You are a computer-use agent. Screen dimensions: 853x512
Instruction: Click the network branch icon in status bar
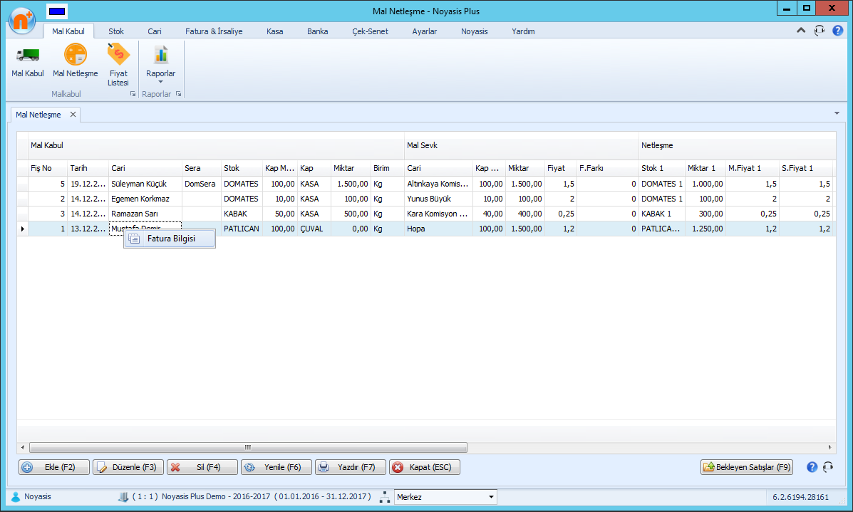click(385, 497)
